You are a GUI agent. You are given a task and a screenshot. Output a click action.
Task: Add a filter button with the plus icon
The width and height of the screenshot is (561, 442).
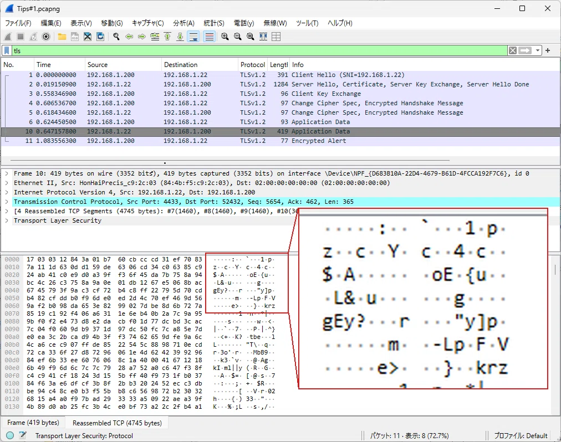548,51
